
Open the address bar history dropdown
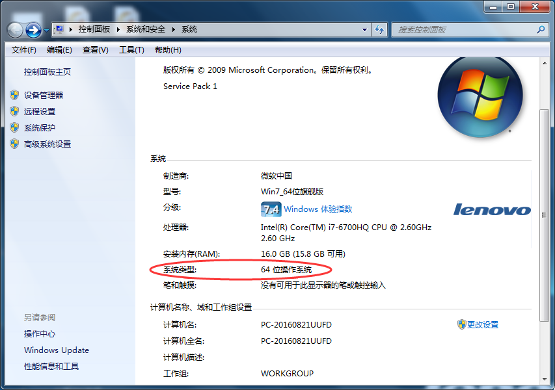click(x=364, y=30)
